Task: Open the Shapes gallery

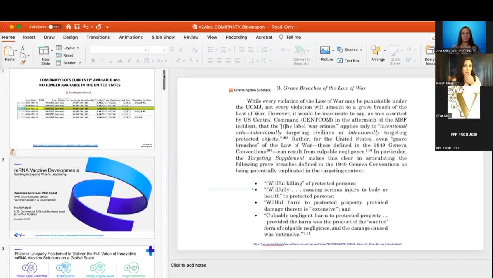Action: pyautogui.click(x=350, y=50)
